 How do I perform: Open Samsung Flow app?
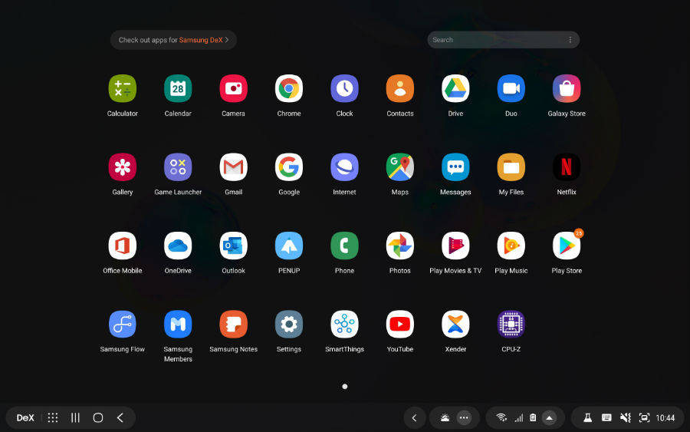[122, 325]
